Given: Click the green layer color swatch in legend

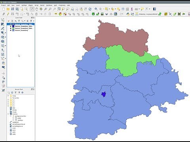Looking at the screenshot, I should pyautogui.click(x=13, y=28).
